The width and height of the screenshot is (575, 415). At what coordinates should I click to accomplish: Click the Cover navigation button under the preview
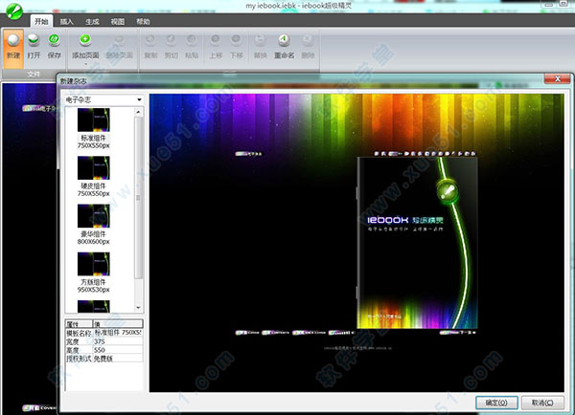(247, 333)
